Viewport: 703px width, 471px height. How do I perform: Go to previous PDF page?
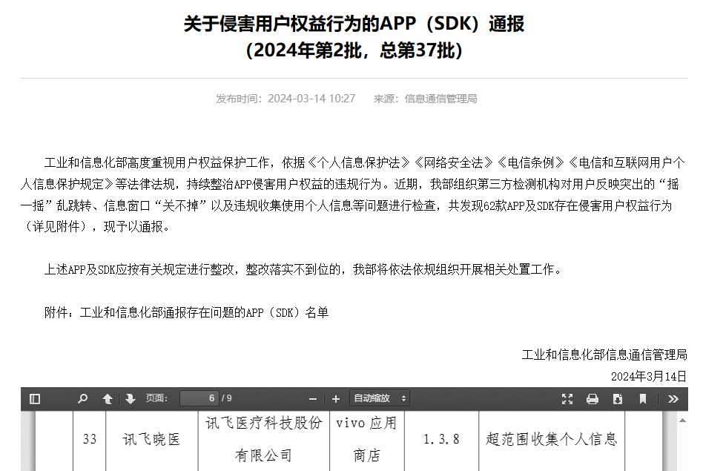coord(108,399)
